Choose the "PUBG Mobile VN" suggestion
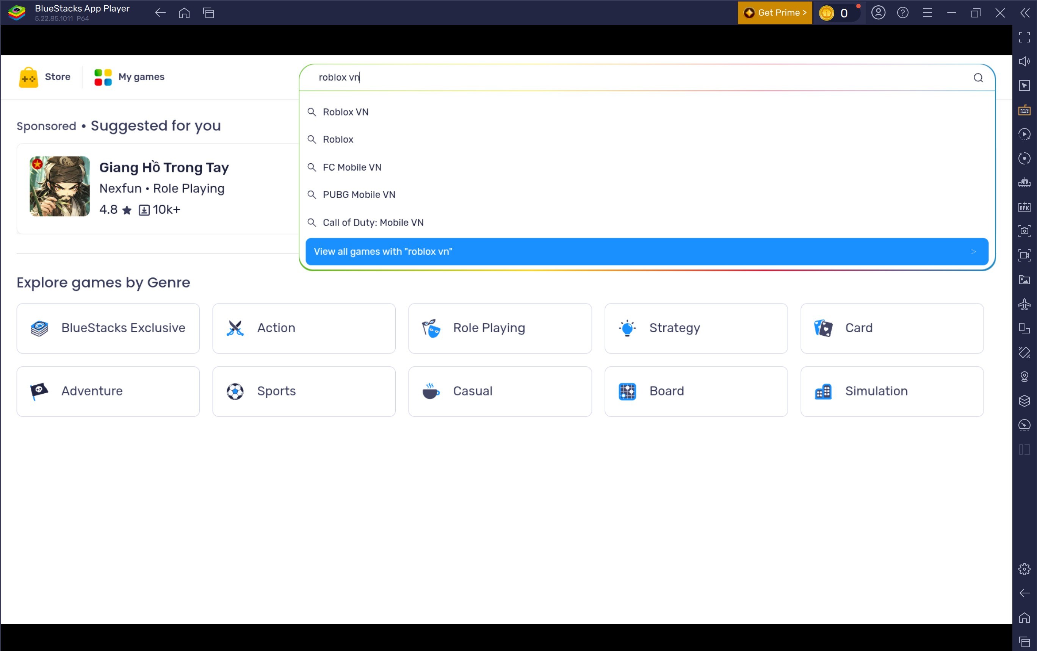 coord(647,195)
